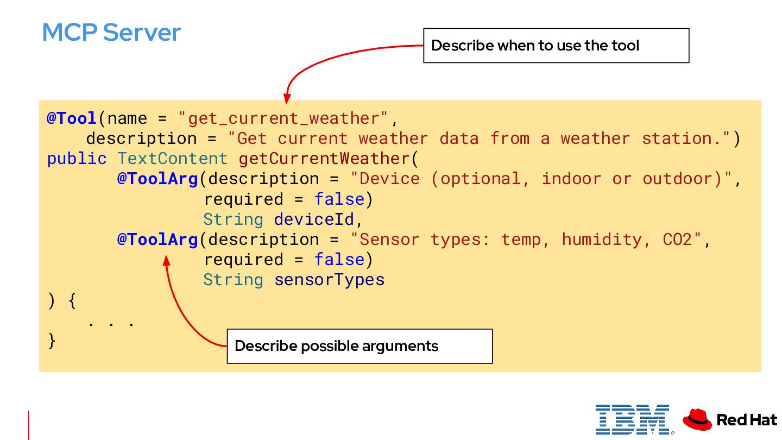The width and height of the screenshot is (782, 440).
Task: Click the red arrowhead below the second @ToolArg
Action: pos(167,261)
